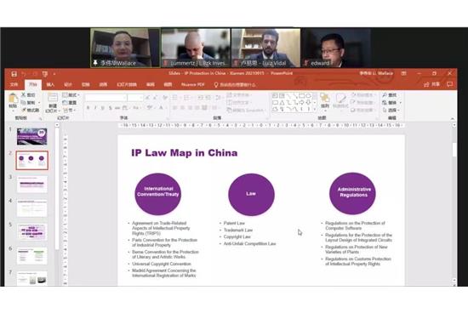Open the Customize Quick Access Toolbar arrow
This screenshot has width=468, height=313.
pyautogui.click(x=54, y=74)
